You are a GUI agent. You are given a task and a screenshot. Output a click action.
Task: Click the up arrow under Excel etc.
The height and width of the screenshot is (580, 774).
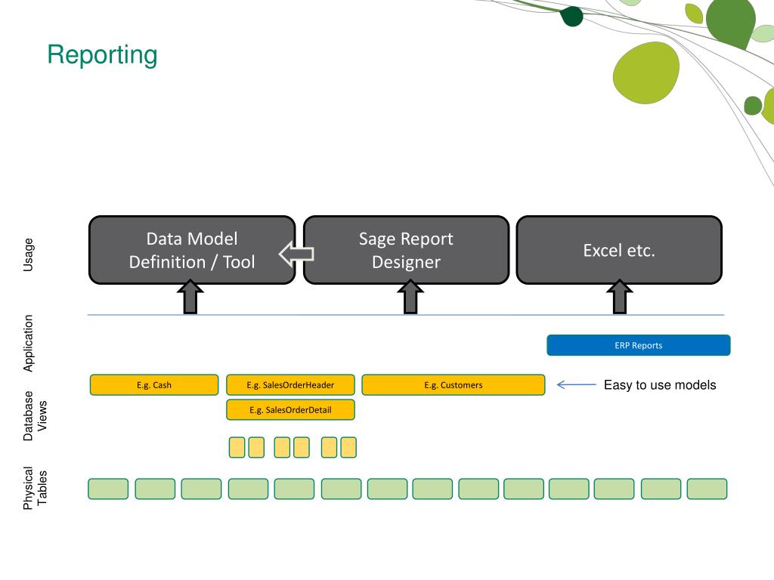[620, 297]
